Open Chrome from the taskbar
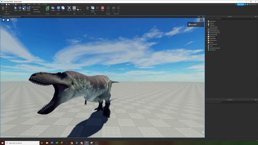Viewport: 258px width, 145px height. (x=72, y=143)
